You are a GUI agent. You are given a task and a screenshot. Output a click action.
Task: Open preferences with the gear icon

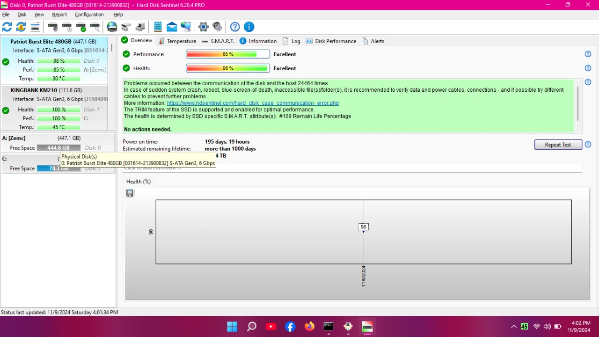coord(203,27)
